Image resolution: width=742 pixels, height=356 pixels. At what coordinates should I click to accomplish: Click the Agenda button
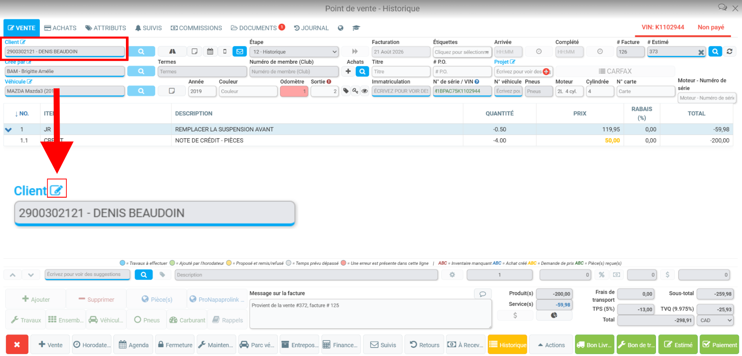pyautogui.click(x=134, y=345)
